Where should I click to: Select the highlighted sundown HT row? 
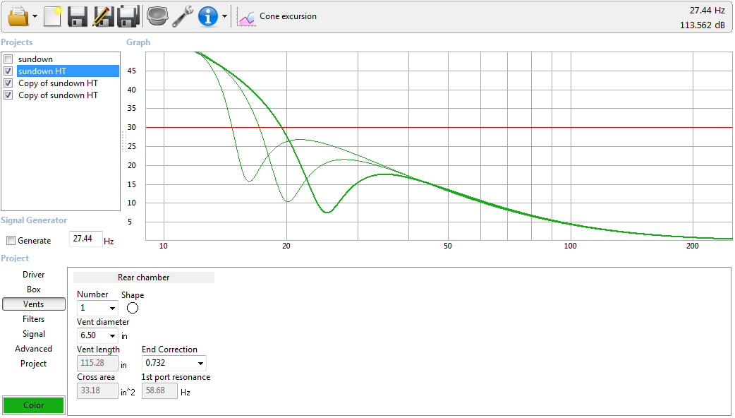[68, 71]
